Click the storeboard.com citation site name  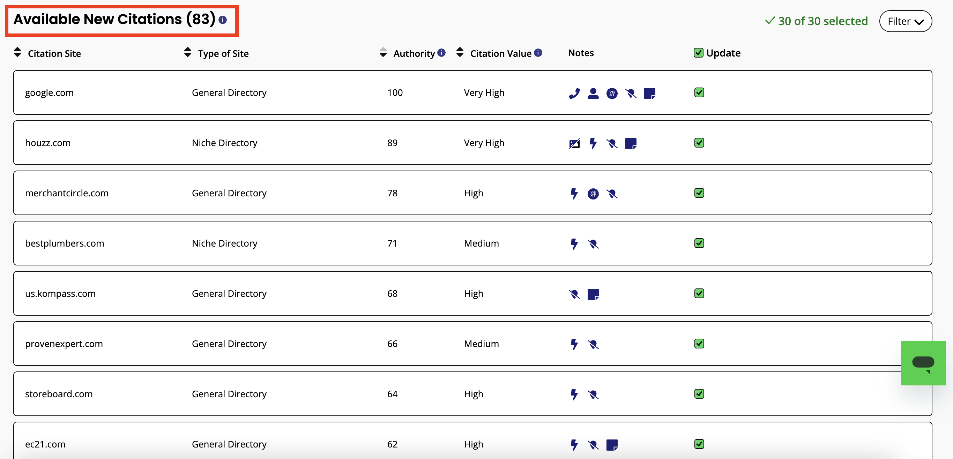point(59,394)
